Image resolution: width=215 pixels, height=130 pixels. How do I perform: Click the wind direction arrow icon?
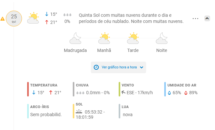[124, 92]
